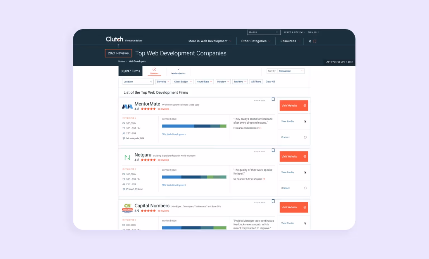Click the Capital Numbers company name
Screen dimensions: 429x259
(x=152, y=206)
